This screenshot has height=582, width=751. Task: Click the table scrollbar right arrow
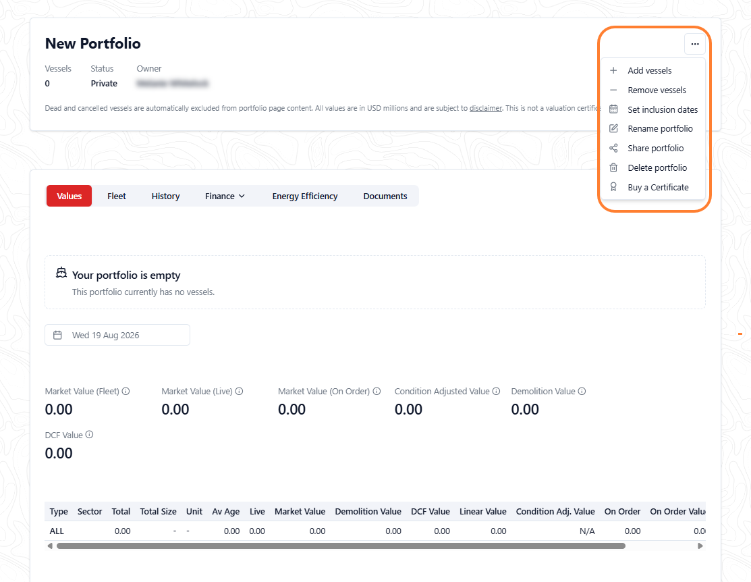[700, 546]
